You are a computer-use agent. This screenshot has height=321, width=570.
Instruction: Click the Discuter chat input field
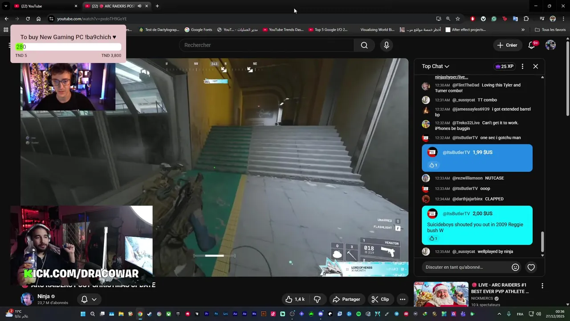tap(465, 267)
